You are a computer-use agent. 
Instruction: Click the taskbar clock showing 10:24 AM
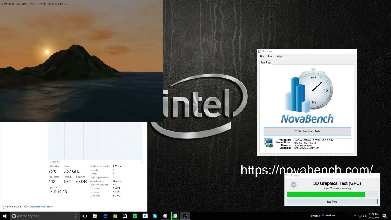[374, 216]
